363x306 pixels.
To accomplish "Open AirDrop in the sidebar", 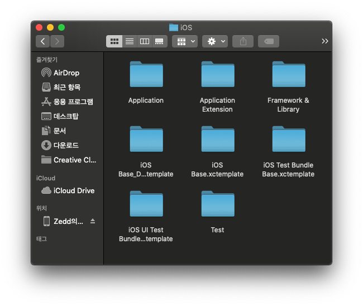I will tap(68, 73).
